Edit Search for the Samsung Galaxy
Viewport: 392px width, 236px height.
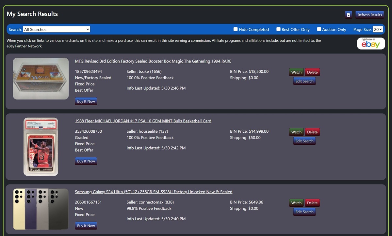[304, 212]
